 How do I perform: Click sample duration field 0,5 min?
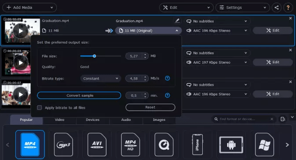click(134, 95)
